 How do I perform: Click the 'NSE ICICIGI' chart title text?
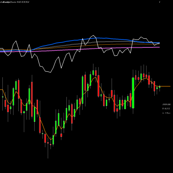click(x=23, y=2)
